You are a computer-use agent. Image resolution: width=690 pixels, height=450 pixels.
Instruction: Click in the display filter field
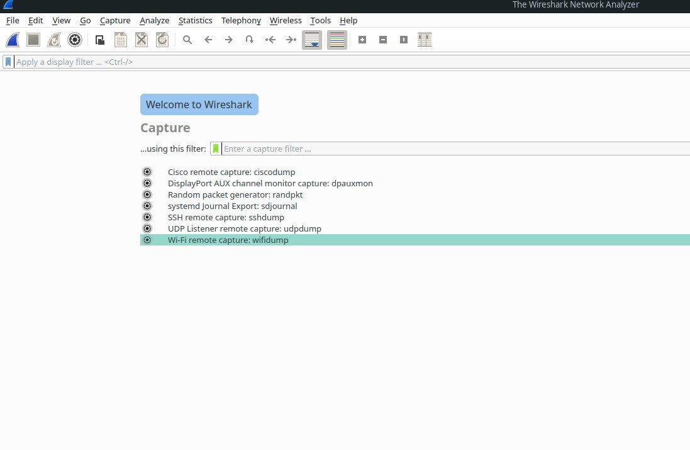[314, 62]
